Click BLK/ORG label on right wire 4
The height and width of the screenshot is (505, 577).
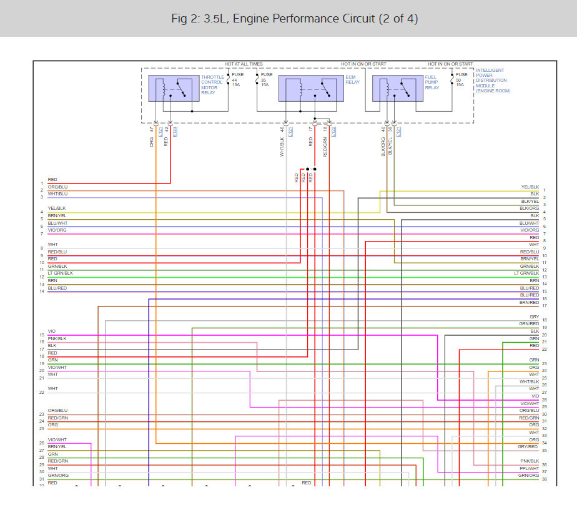coord(529,208)
